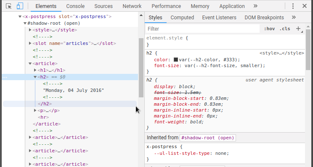Select the Styles sidebar tab
Image resolution: width=313 pixels, height=167 pixels.
coord(155,18)
